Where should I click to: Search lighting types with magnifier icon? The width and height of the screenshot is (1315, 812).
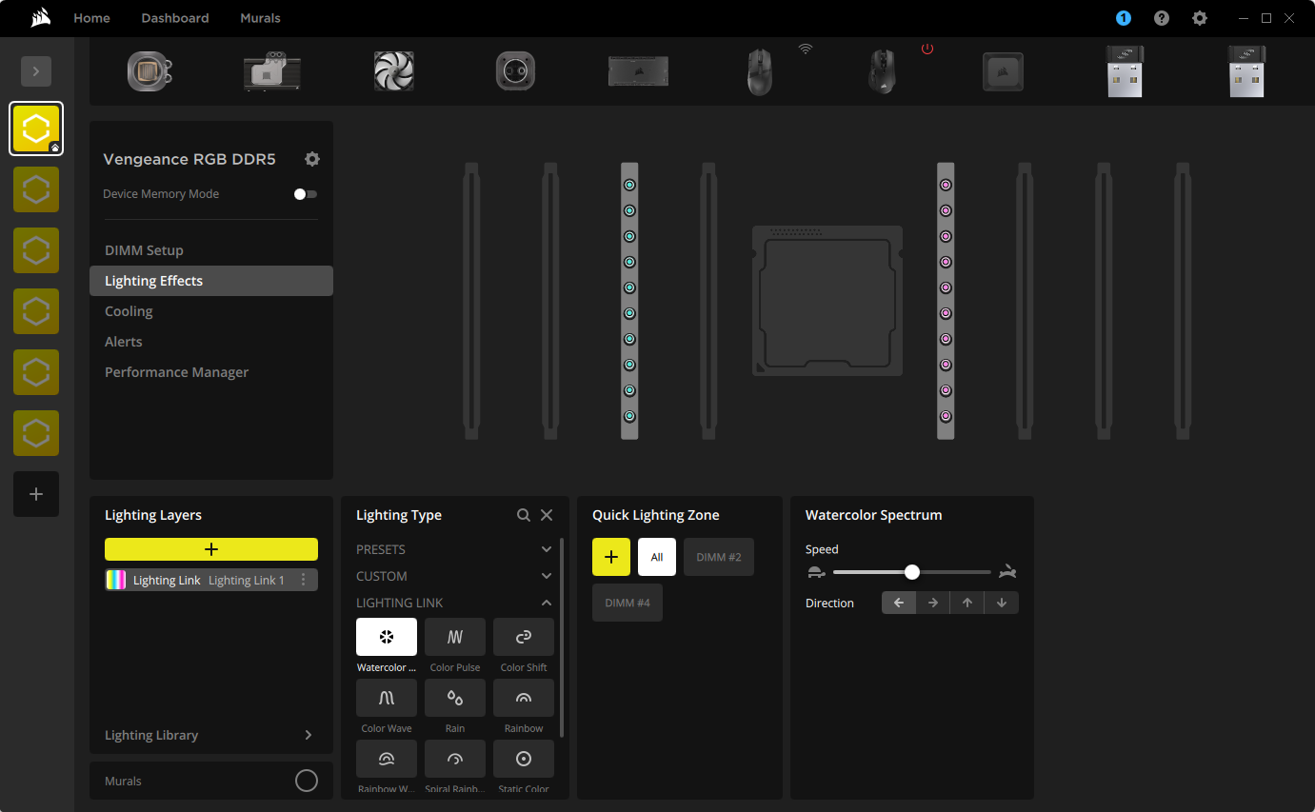point(524,515)
